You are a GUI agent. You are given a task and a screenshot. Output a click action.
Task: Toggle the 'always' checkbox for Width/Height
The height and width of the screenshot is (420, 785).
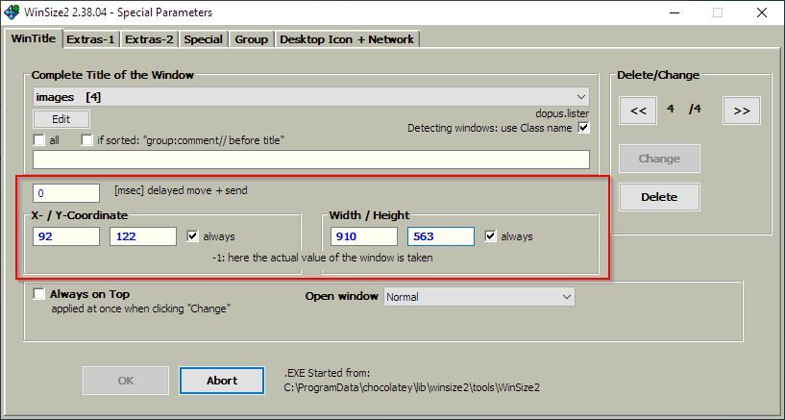[491, 235]
